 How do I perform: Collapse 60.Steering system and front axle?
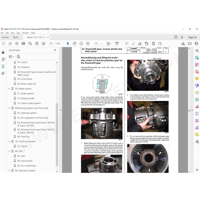(x=9, y=108)
